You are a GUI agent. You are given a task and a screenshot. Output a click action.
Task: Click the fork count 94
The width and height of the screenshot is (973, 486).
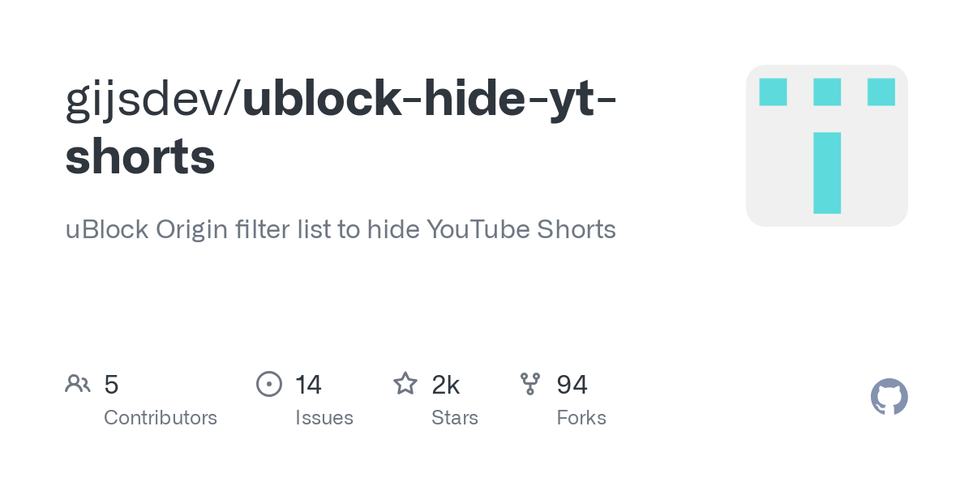coord(572,385)
